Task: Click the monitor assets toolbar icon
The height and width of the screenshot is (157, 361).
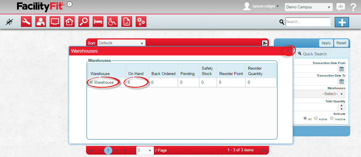Action: point(55,22)
